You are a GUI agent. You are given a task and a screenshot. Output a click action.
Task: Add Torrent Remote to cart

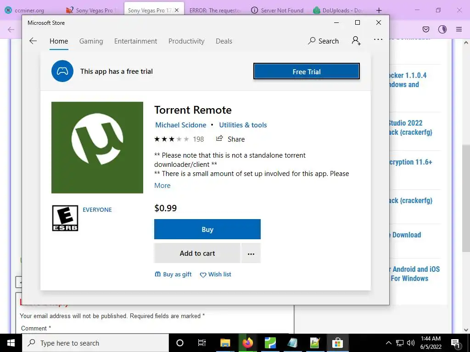197,253
